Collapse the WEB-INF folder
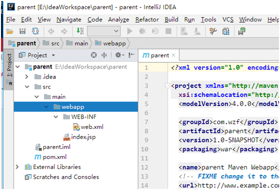The height and width of the screenshot is (190, 280). tap(56, 117)
